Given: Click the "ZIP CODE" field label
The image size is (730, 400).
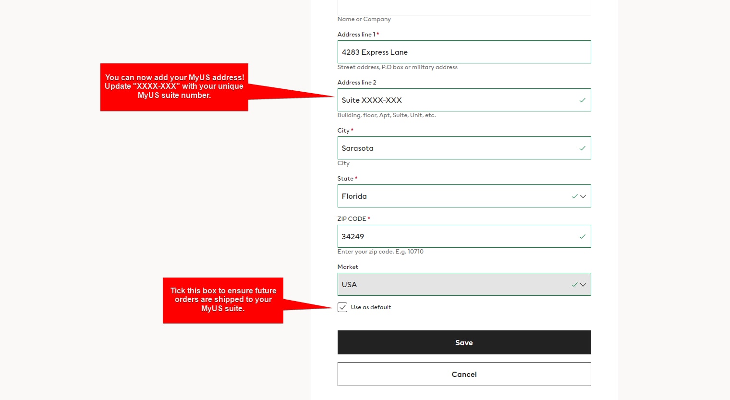Looking at the screenshot, I should point(352,219).
